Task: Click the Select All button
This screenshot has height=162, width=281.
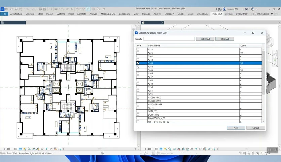Action: [x=205, y=39]
